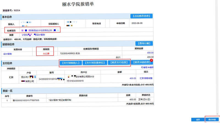Click the 票据一览 section header
The width and height of the screenshot is (220, 123).
pyautogui.click(x=8, y=91)
